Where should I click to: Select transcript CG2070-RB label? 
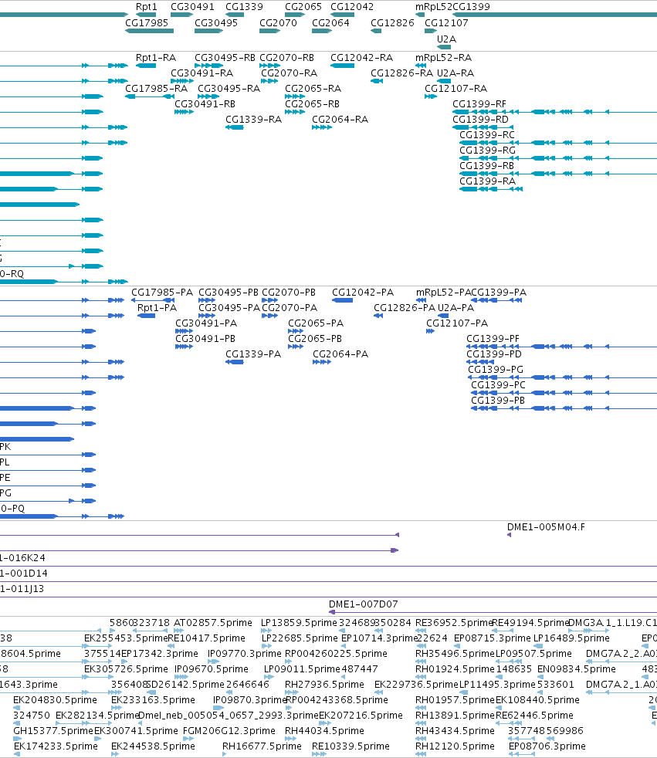(x=286, y=58)
